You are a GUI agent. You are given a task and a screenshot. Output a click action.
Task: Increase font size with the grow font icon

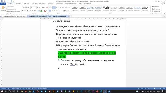click(x=38, y=7)
